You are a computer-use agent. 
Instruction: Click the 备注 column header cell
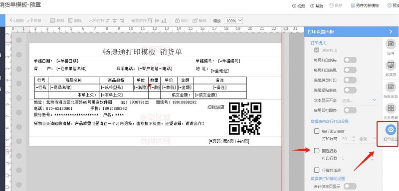coord(220,81)
